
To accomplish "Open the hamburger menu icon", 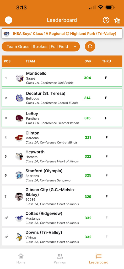I will pos(9,20).
